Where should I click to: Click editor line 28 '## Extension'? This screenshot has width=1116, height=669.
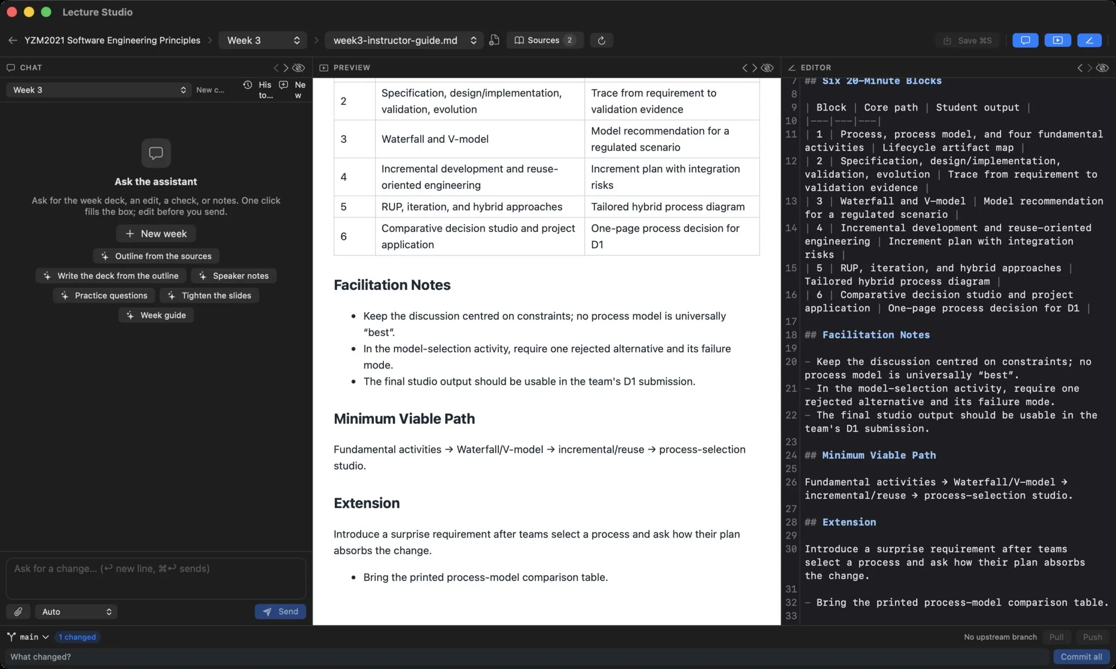click(x=840, y=522)
